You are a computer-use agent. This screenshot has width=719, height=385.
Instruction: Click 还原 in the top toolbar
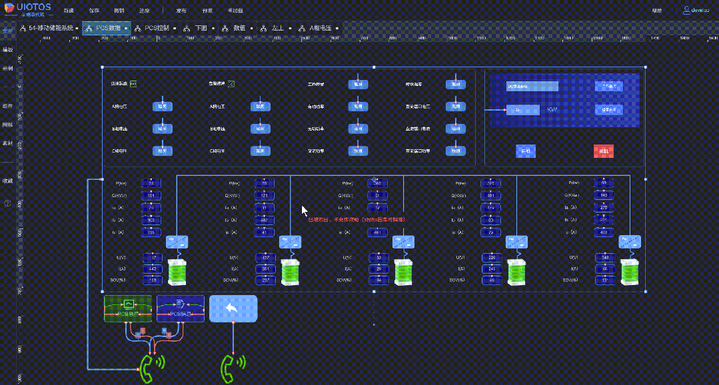144,10
